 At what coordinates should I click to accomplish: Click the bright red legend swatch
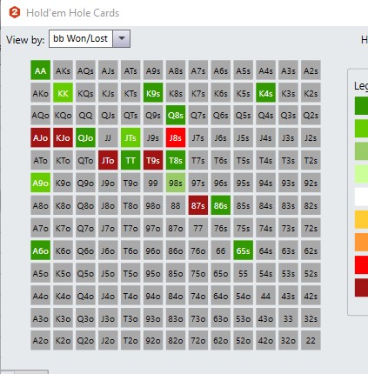pyautogui.click(x=361, y=264)
